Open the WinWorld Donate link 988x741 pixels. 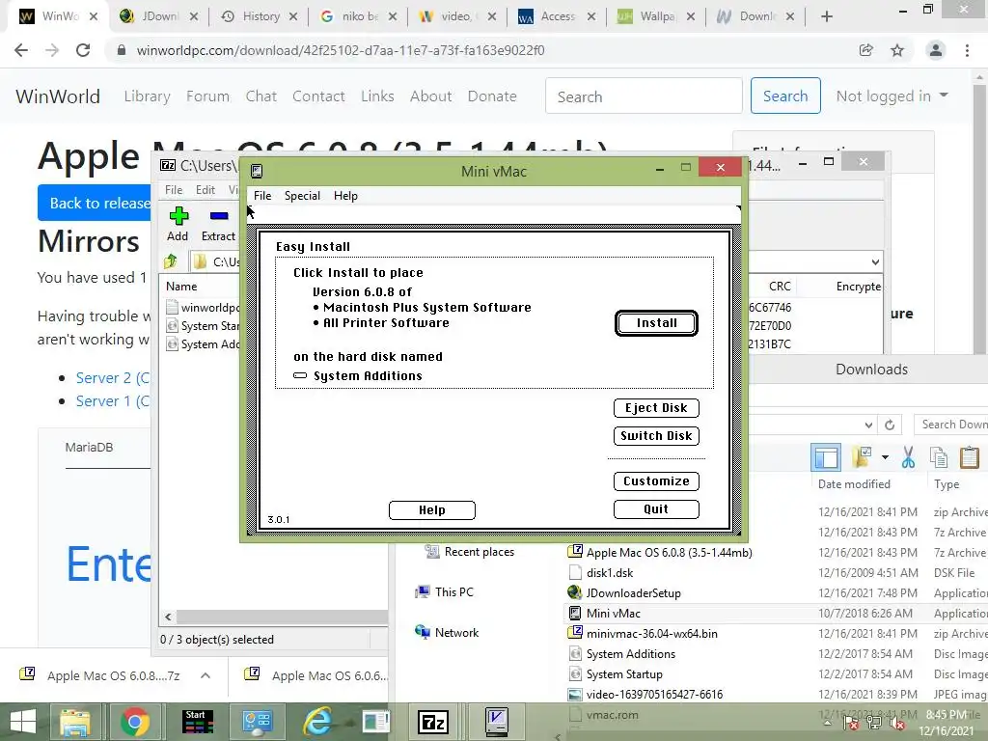[x=491, y=96]
